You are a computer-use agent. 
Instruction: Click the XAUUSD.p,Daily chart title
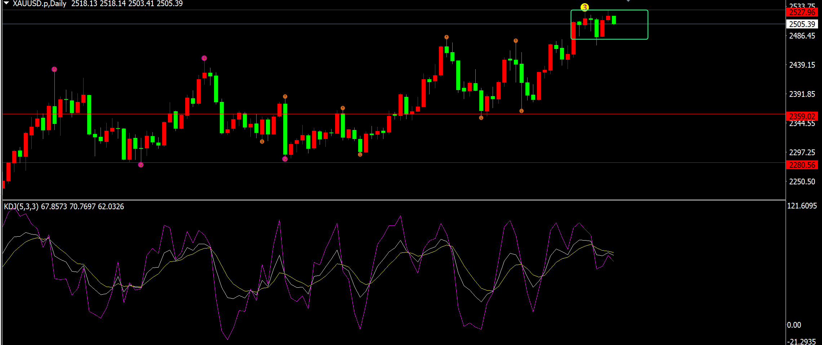point(40,4)
